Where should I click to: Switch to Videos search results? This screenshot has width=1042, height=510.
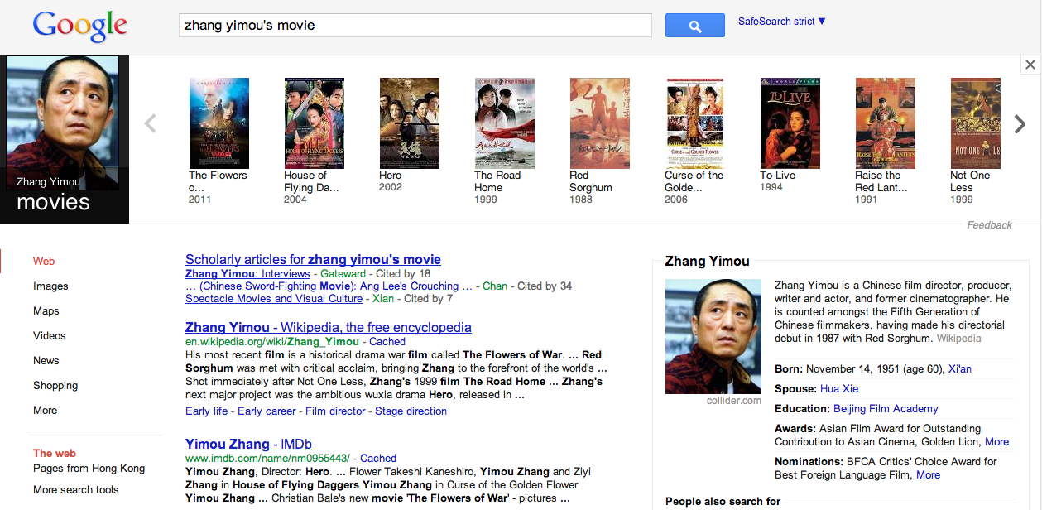50,335
